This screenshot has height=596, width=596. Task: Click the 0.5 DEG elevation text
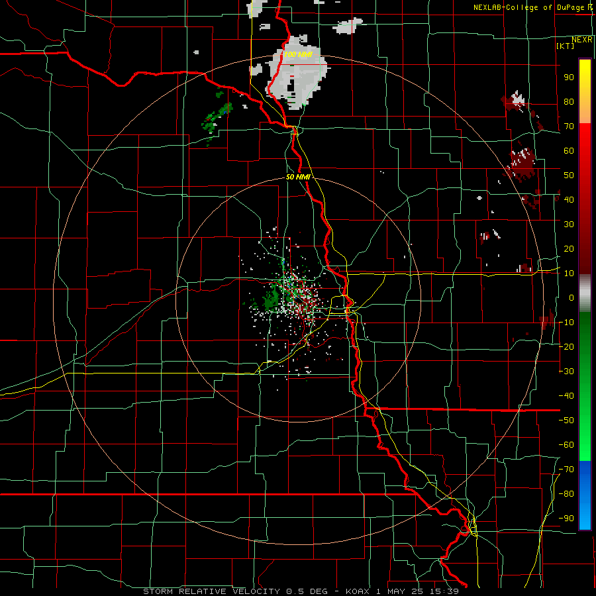coord(307,591)
